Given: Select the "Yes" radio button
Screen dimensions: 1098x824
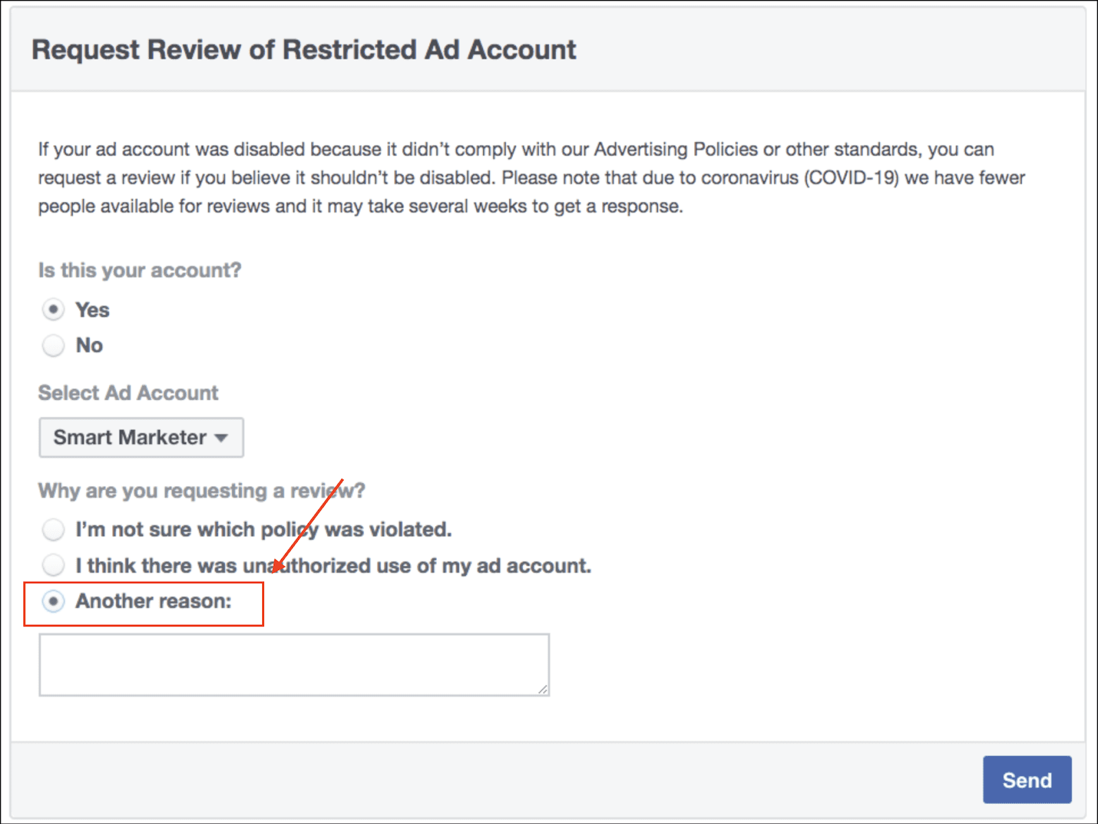Looking at the screenshot, I should pyautogui.click(x=53, y=309).
